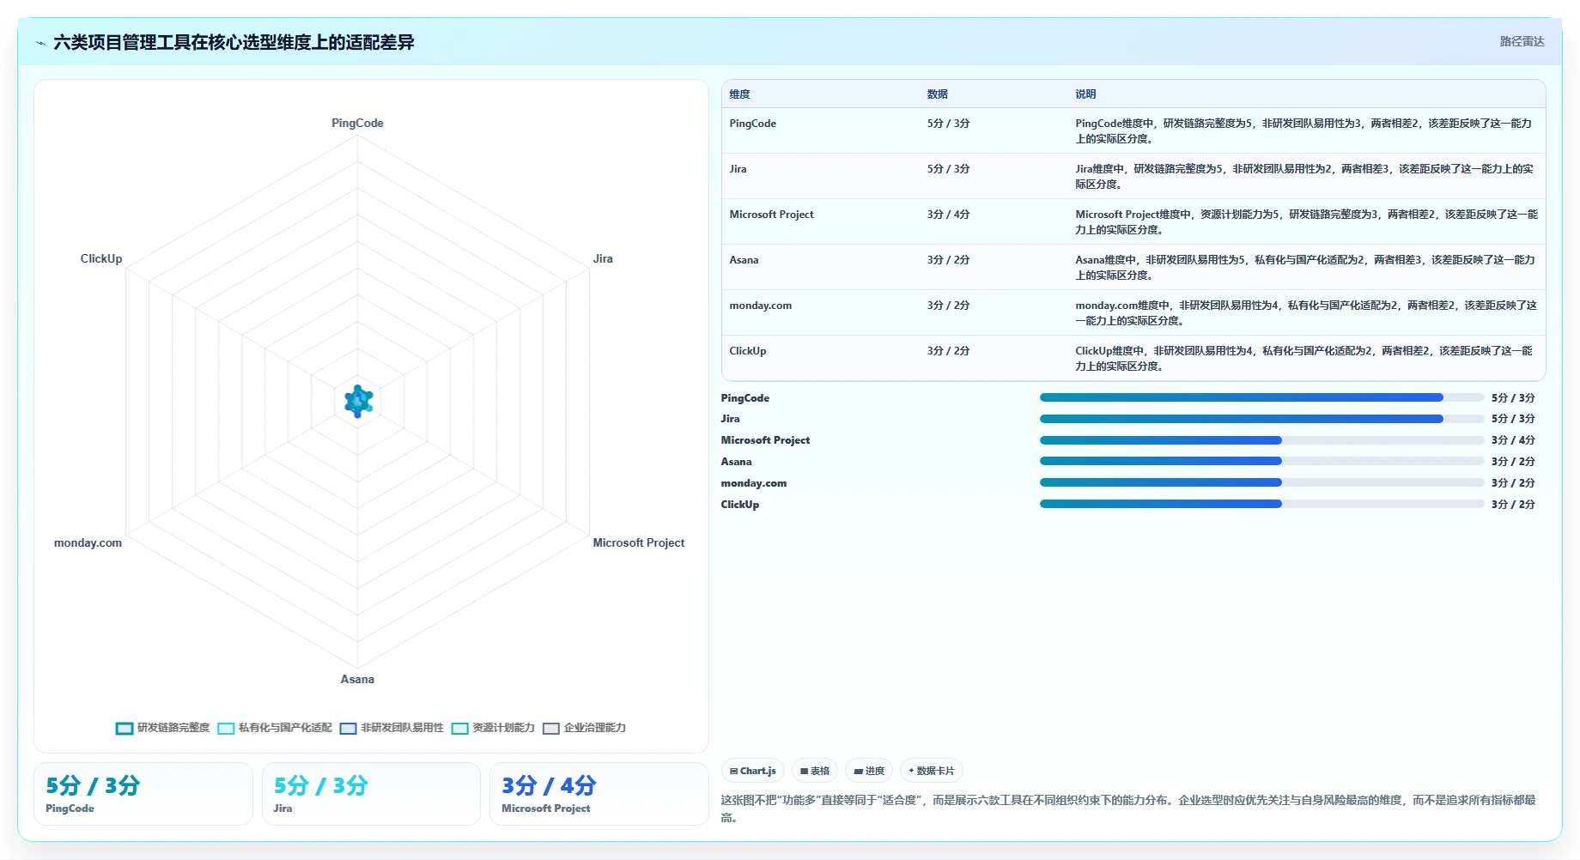
Task: Click the Asana progress bar
Action: pos(1261,461)
